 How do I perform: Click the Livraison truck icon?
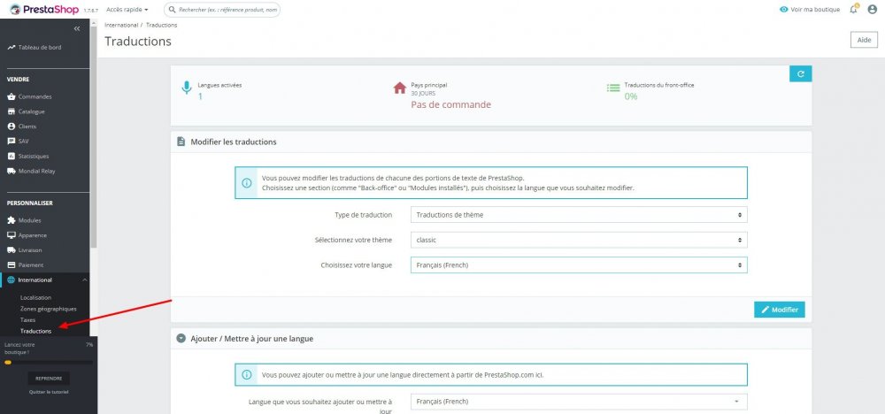[12, 249]
